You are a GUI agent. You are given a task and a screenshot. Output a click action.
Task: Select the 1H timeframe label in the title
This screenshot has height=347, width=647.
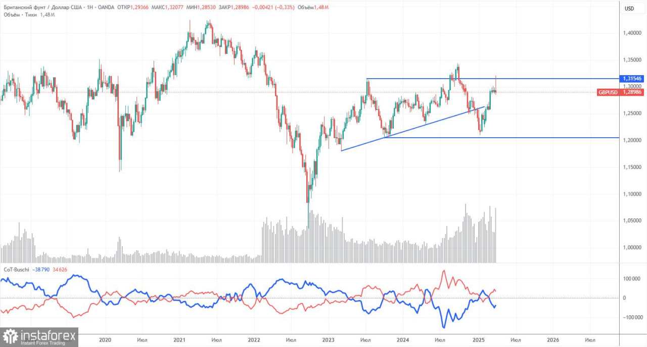click(90, 8)
